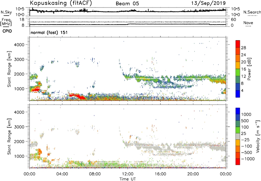The width and height of the screenshot is (261, 181).
Task: Click the 'Beam 05' label
Action: (x=127, y=4)
